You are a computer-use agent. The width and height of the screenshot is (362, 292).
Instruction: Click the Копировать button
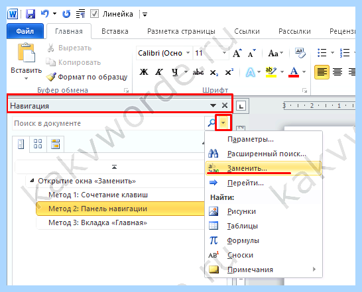pos(74,62)
